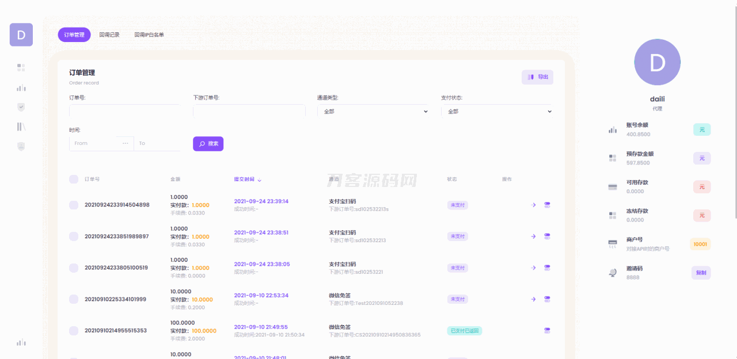Viewport: 737px width, 359px height.
Task: Expand the 通道类型 dropdown
Action: (x=373, y=112)
